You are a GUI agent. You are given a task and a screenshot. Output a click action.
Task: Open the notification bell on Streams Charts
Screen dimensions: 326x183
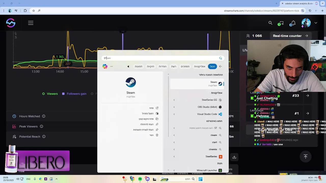coord(293,23)
